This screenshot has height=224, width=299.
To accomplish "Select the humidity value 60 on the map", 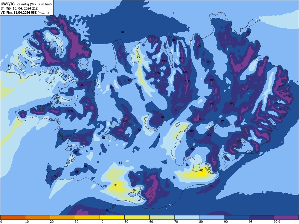I will click(138, 56).
